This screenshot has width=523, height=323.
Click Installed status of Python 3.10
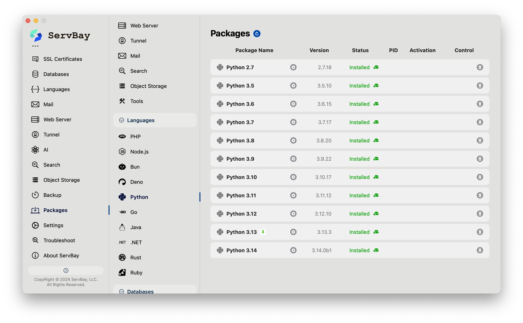click(359, 177)
